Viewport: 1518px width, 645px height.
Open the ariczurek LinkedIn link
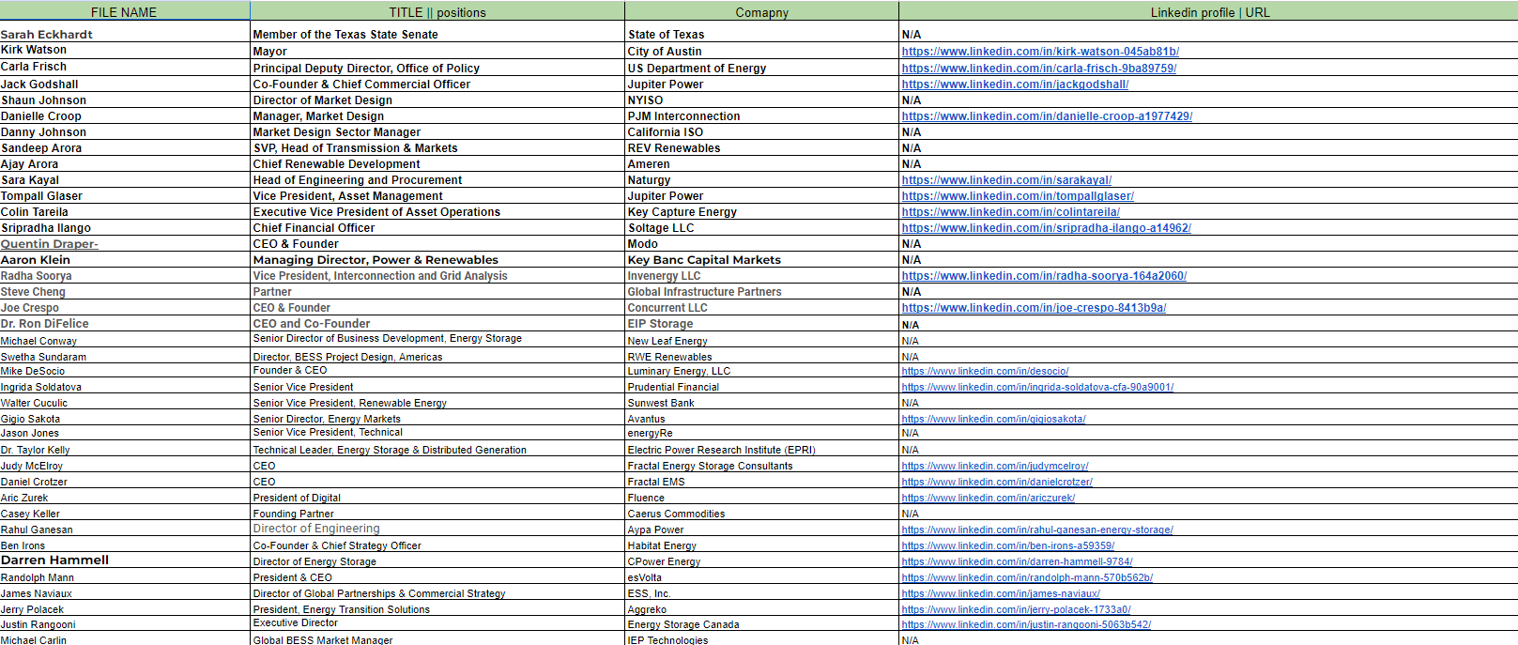coord(989,498)
